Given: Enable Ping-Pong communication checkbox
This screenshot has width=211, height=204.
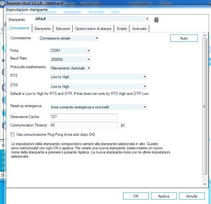Looking at the screenshot, I should (13, 134).
